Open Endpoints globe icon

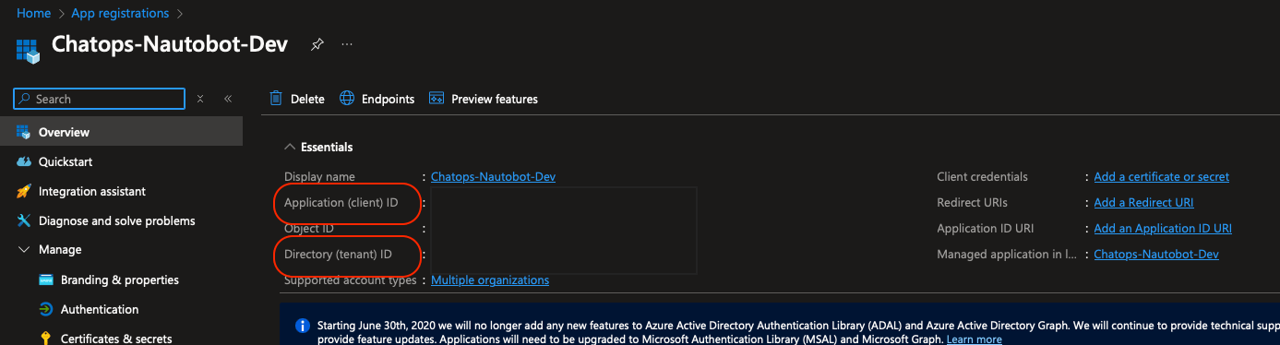tap(347, 99)
